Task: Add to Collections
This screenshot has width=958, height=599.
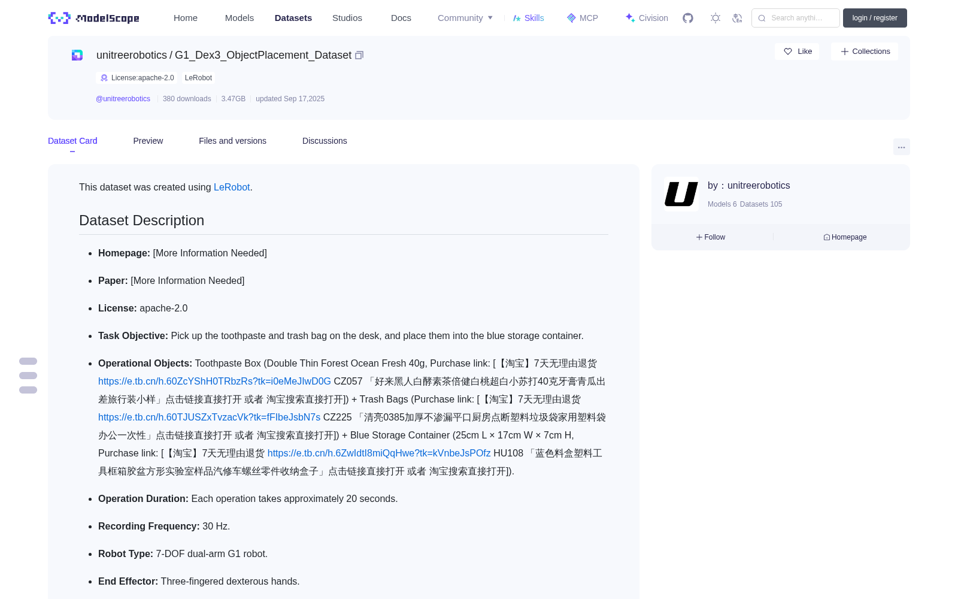Action: tap(865, 52)
